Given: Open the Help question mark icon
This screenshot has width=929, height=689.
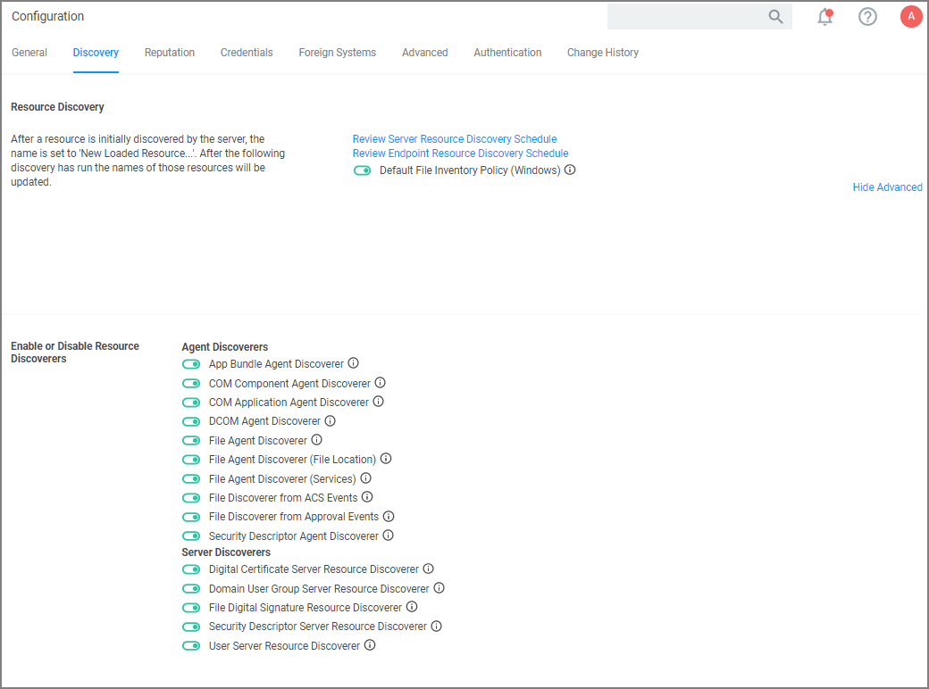Looking at the screenshot, I should tap(867, 16).
